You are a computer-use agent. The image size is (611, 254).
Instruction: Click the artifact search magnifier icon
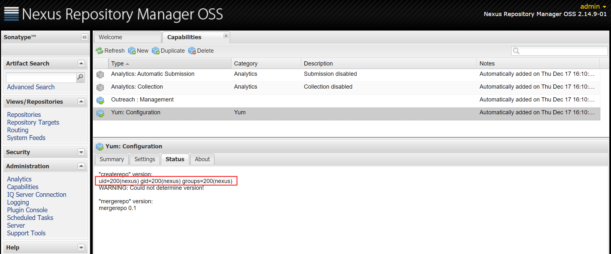pos(80,77)
